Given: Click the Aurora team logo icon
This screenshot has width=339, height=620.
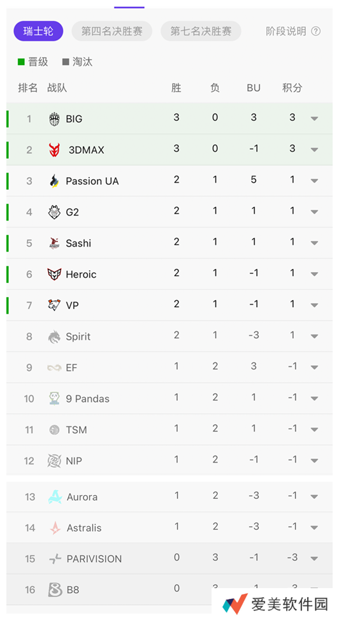Looking at the screenshot, I should [x=55, y=496].
